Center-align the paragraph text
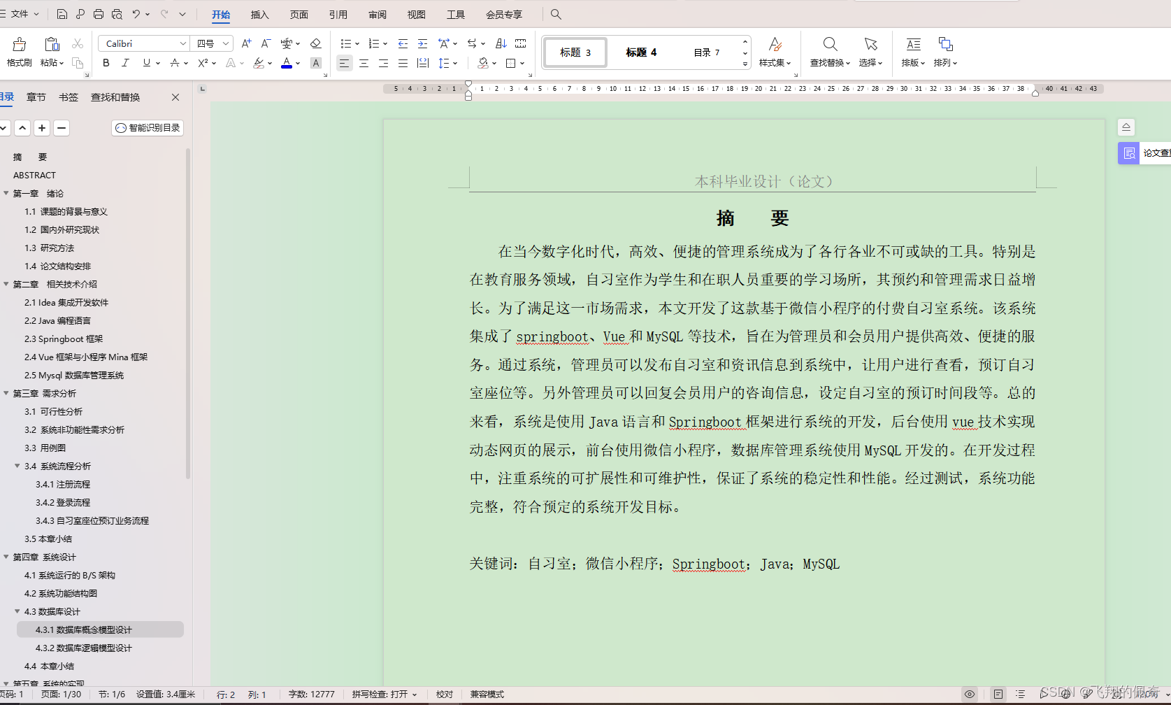Screen dimensions: 1171x705 (364, 63)
